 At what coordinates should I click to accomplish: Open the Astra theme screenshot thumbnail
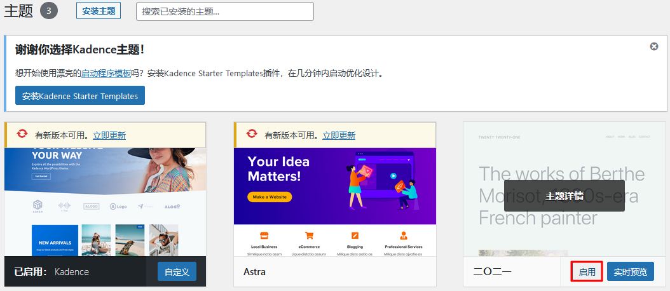tap(335, 201)
